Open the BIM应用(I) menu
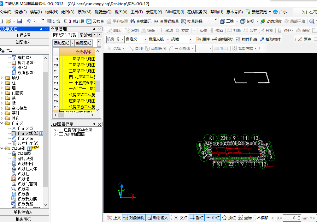Viewport: 317px width, 222px height. (175, 12)
